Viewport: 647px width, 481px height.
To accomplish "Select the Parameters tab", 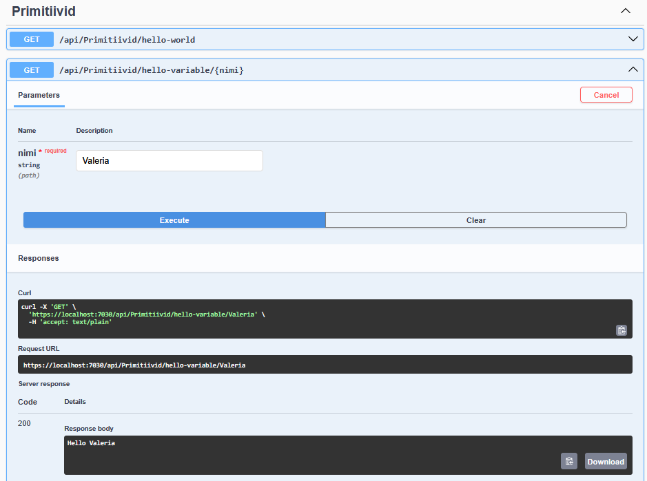I will pyautogui.click(x=39, y=95).
